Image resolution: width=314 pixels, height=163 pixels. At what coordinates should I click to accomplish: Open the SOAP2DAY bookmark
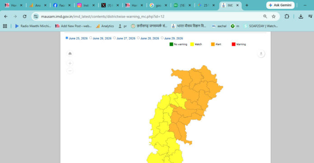click(x=261, y=26)
